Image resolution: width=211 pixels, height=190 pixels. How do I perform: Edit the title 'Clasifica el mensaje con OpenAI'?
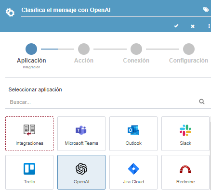click(66, 10)
